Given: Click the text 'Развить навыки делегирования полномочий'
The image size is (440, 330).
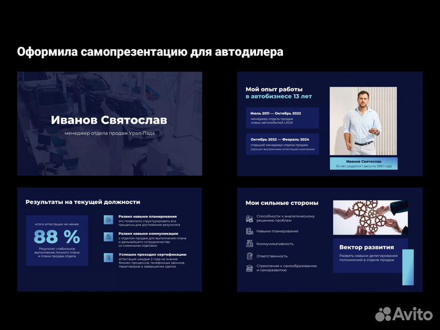Looking at the screenshot, I should (x=369, y=258).
